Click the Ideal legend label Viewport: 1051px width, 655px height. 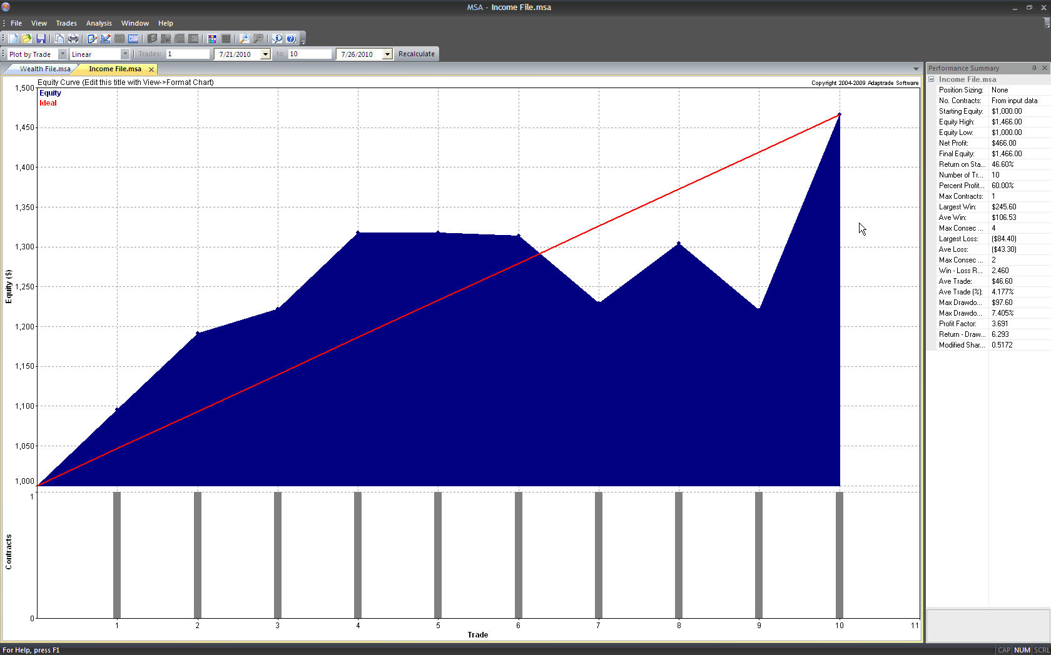[48, 103]
